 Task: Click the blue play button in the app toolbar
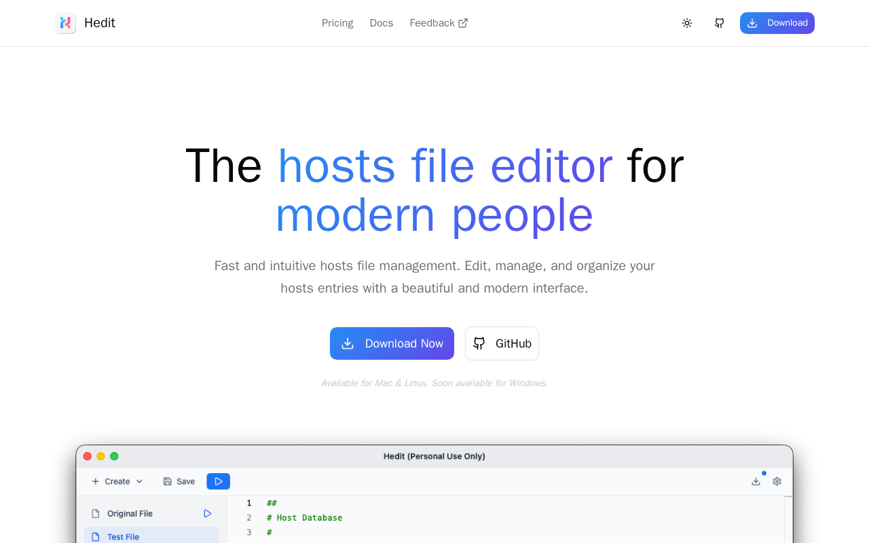pyautogui.click(x=219, y=481)
